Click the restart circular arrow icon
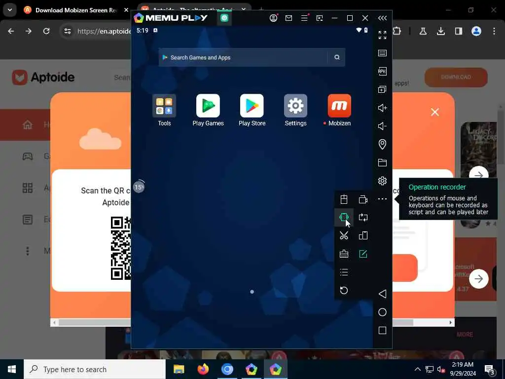Screen dimensions: 505x379 click(x=344, y=290)
